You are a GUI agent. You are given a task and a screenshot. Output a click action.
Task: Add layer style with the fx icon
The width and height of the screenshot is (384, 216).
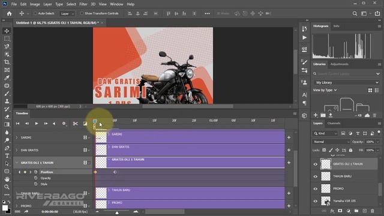point(332,211)
